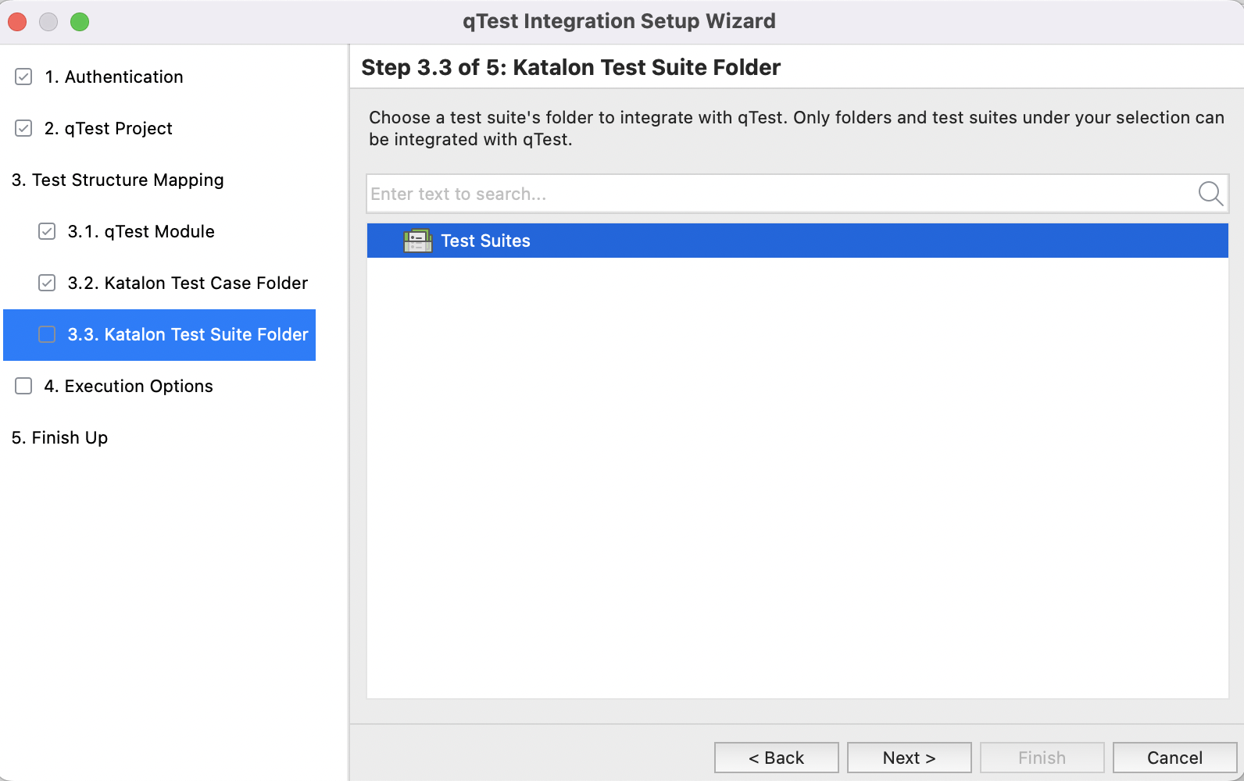Image resolution: width=1244 pixels, height=781 pixels.
Task: Toggle the Execution Options step checkbox
Action: tap(23, 386)
